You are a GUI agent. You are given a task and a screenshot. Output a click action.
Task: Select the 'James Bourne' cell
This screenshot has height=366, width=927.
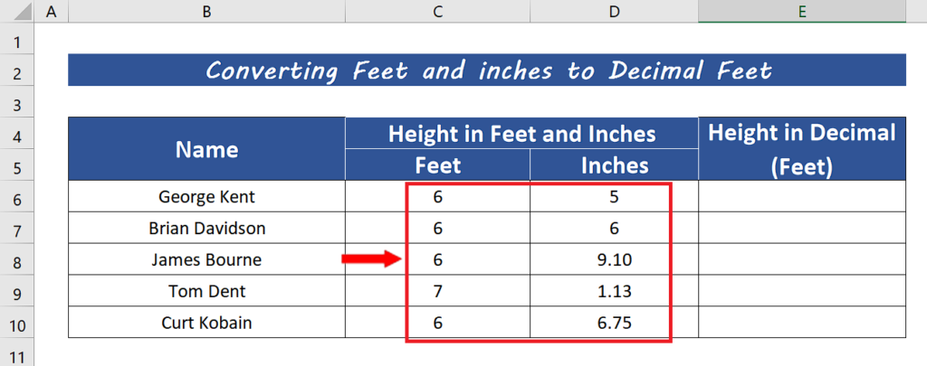pyautogui.click(x=206, y=259)
